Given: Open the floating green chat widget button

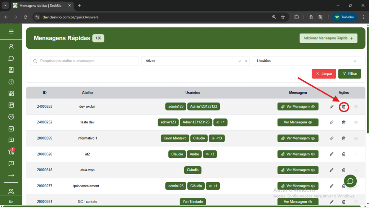Looking at the screenshot, I should point(350,181).
